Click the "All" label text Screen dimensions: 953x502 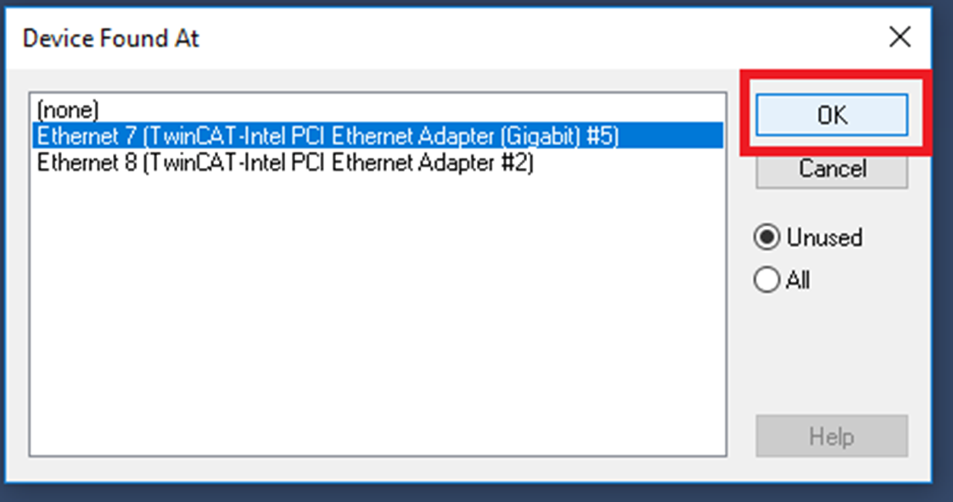click(x=798, y=281)
